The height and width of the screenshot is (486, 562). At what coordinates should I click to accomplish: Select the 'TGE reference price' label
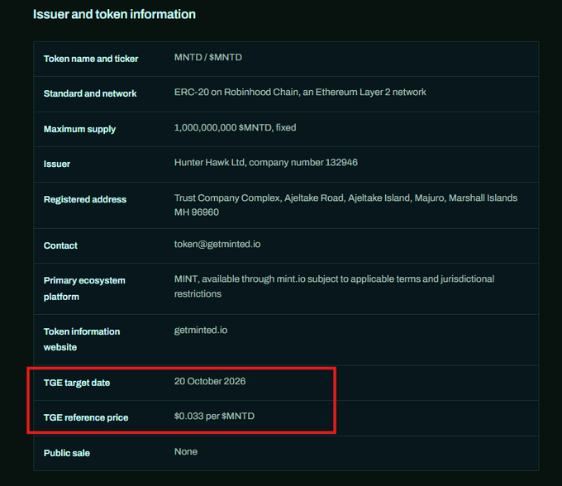tap(86, 417)
